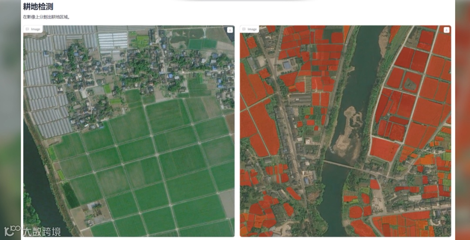The image size is (470, 240).
Task: Download the right segmentation result image
Action: [x=446, y=30]
